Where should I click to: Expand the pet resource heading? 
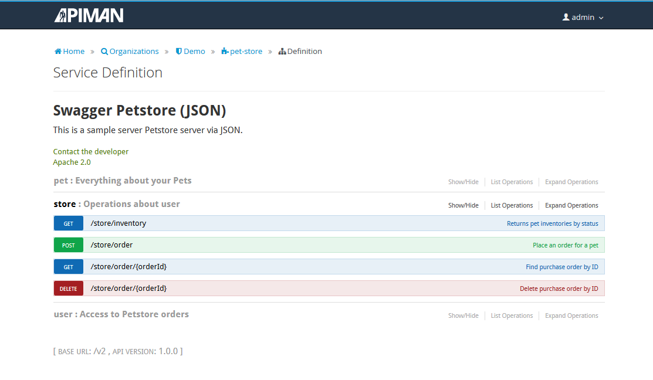[x=123, y=181]
